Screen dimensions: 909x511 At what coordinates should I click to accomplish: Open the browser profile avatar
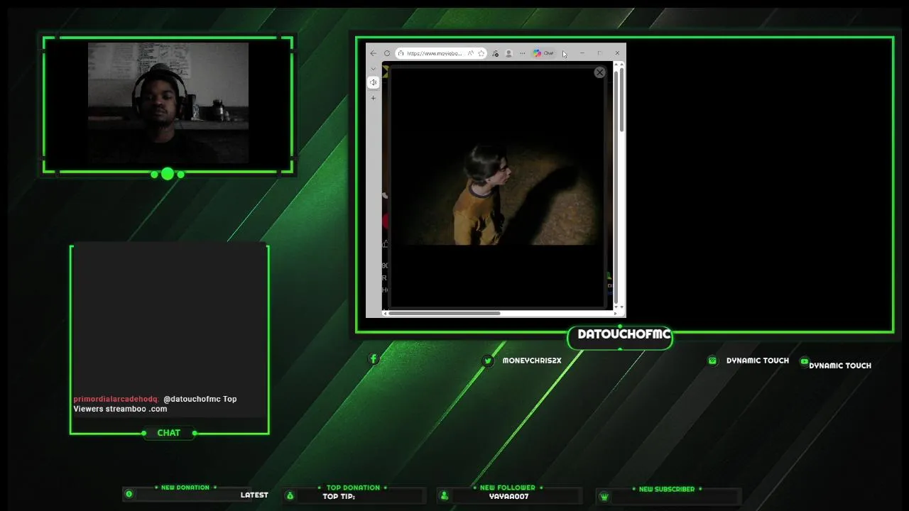pos(508,53)
